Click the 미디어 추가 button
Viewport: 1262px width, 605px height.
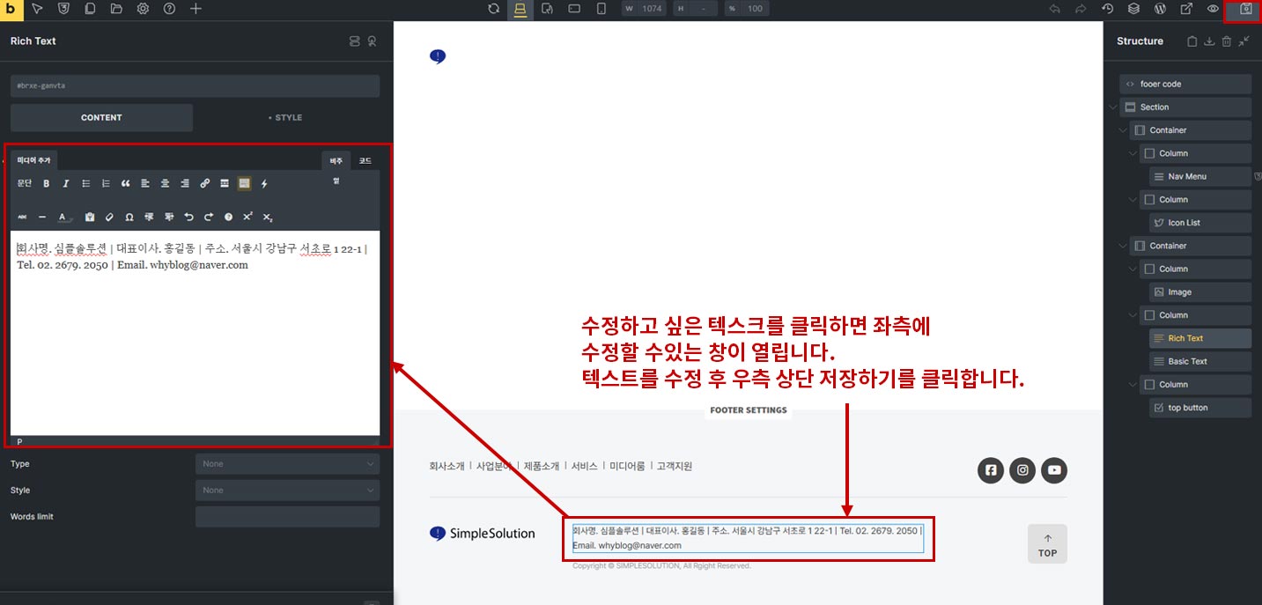[33, 160]
